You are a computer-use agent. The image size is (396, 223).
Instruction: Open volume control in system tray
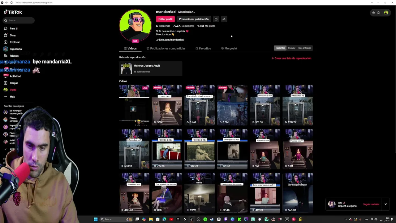(376, 219)
